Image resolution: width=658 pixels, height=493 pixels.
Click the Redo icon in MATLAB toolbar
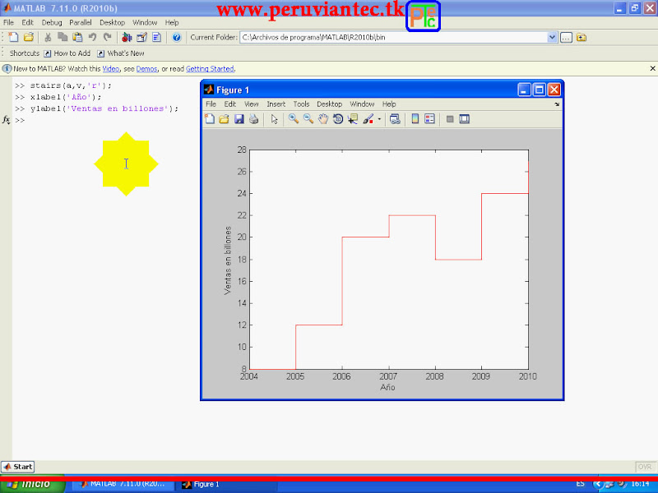click(108, 37)
